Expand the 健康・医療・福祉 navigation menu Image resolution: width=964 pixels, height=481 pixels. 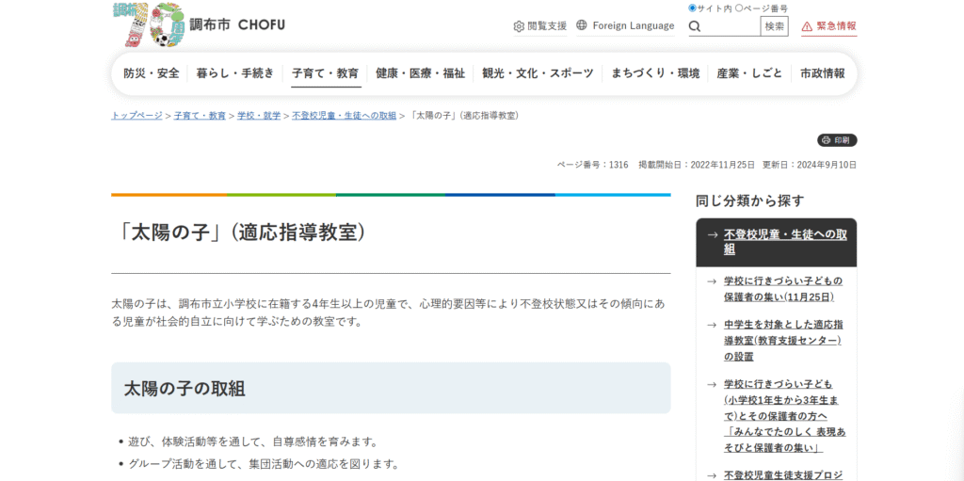click(420, 73)
